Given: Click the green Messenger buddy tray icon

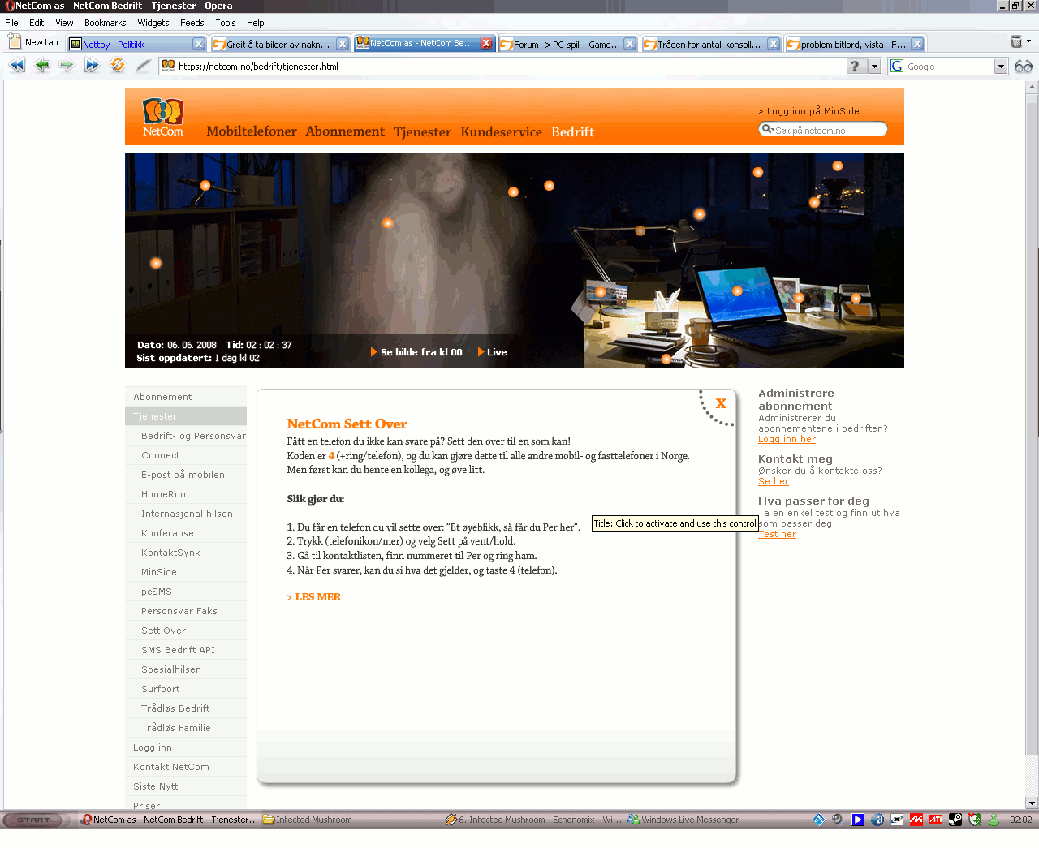Looking at the screenshot, I should pos(994,820).
